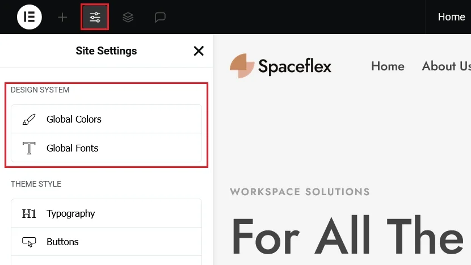Viewport: 471px width, 265px height.
Task: Toggle the Site Settings sliders icon
Action: pyautogui.click(x=95, y=17)
